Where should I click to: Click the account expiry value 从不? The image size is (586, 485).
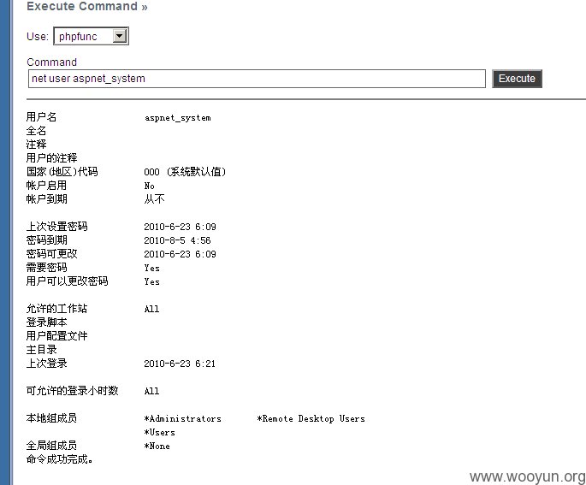(x=154, y=199)
